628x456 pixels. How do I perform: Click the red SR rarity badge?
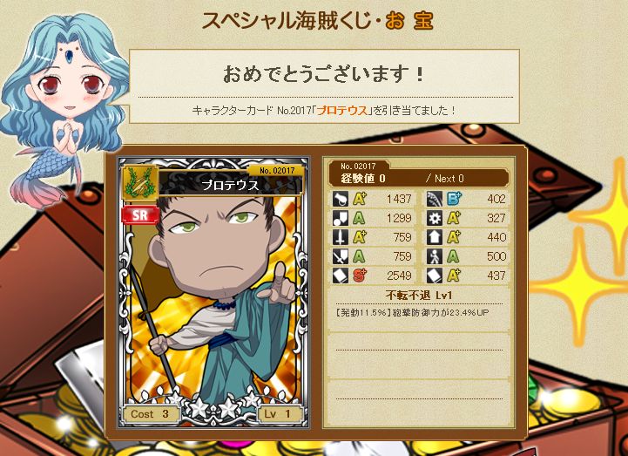point(140,215)
